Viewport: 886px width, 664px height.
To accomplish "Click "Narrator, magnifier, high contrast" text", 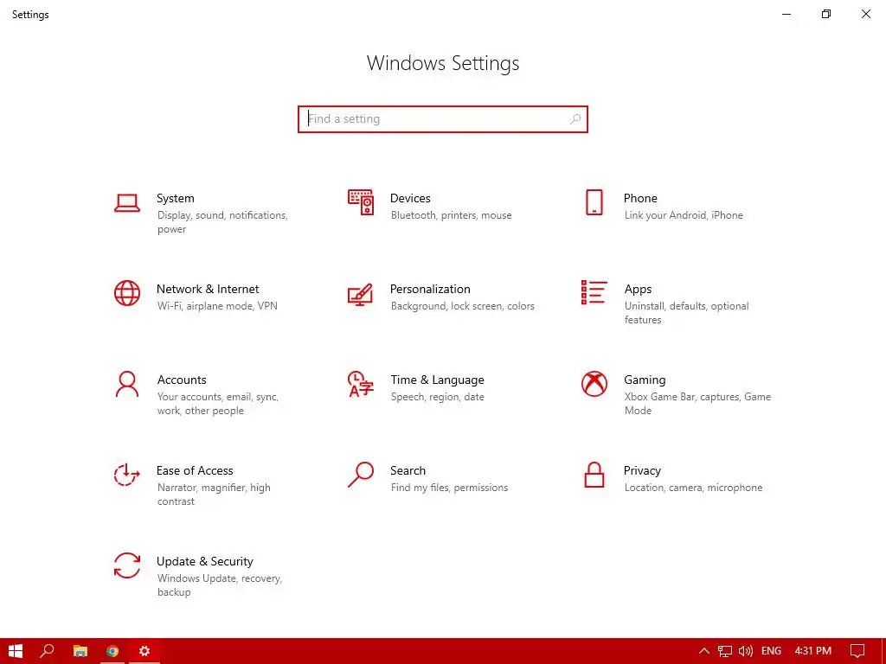I will click(x=214, y=495).
